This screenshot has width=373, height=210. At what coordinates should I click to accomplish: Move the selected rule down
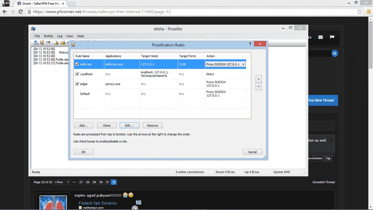[259, 86]
